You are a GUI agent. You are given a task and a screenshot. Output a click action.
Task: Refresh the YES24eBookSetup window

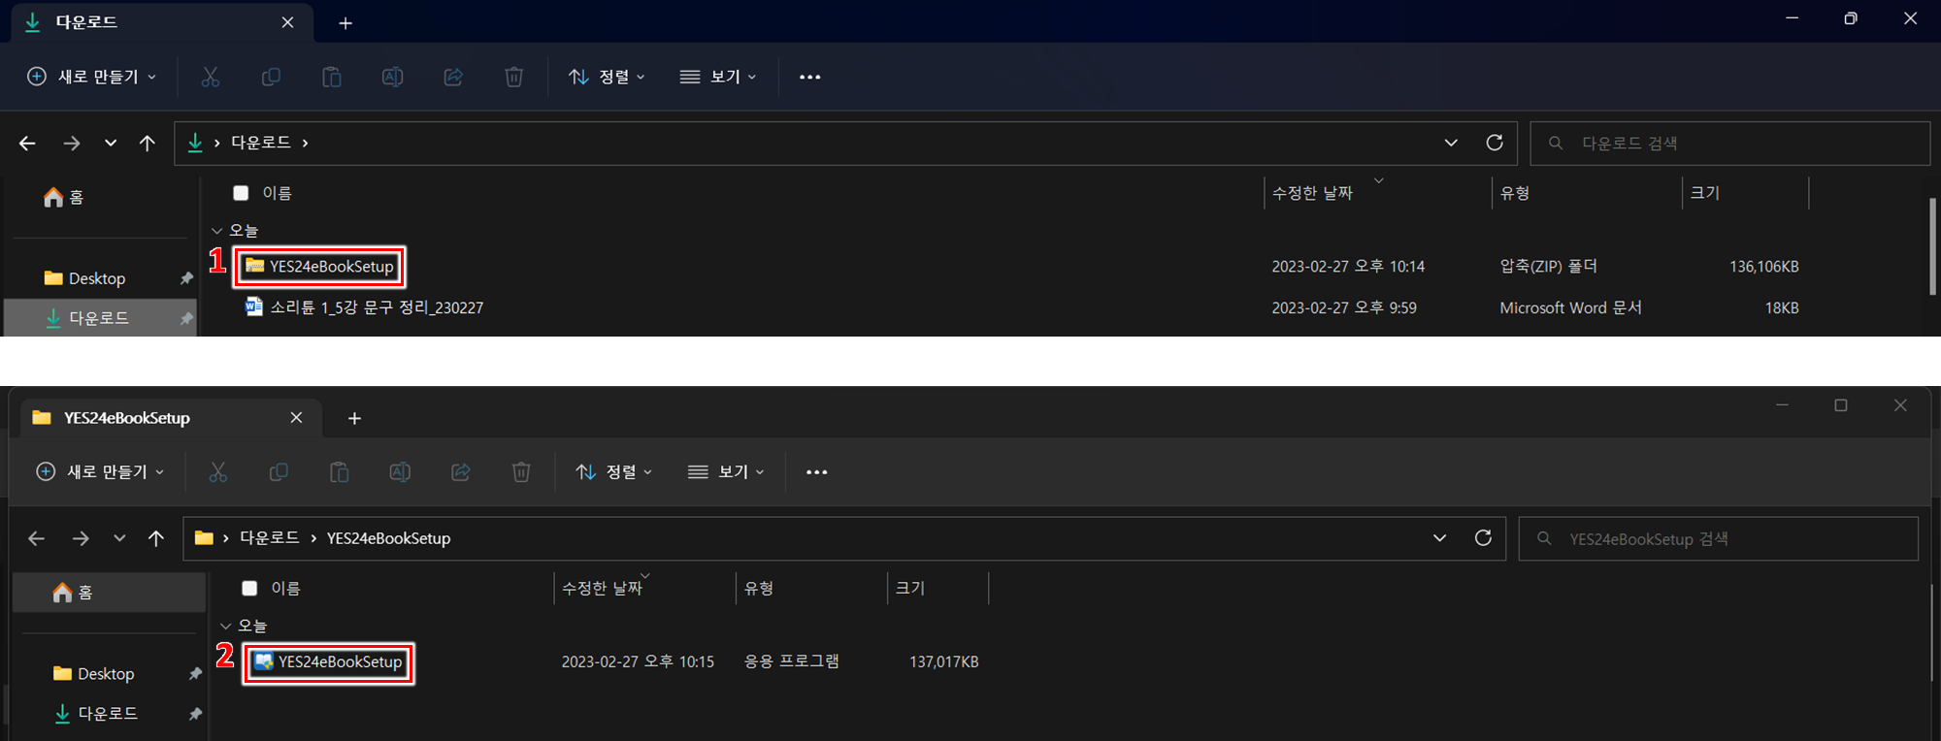(x=1483, y=537)
